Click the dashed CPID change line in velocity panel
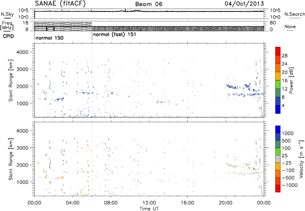 [x=92, y=159]
